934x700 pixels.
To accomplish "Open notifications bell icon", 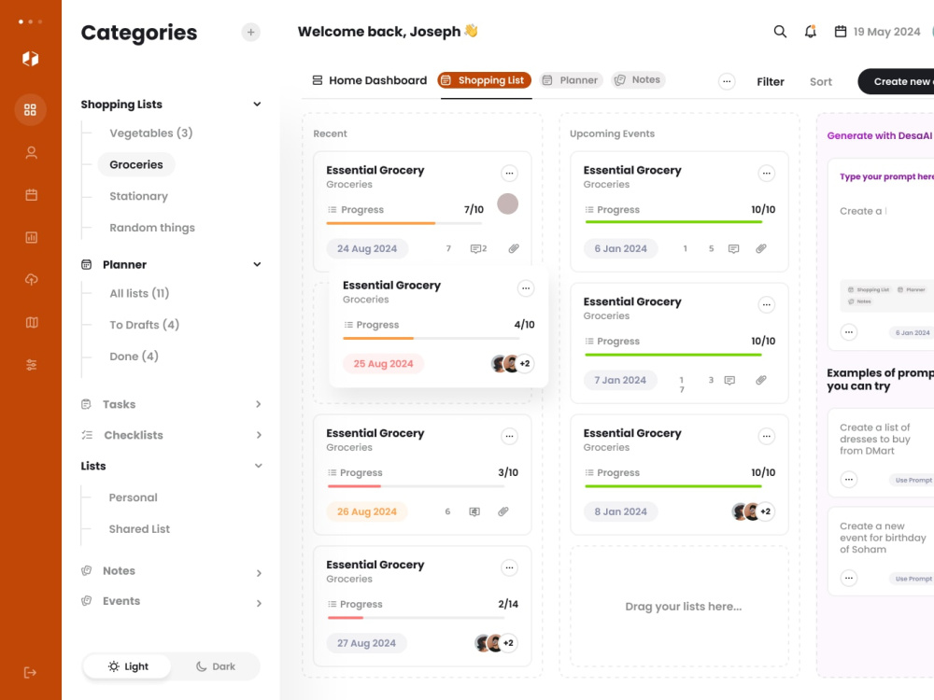I will pos(810,32).
